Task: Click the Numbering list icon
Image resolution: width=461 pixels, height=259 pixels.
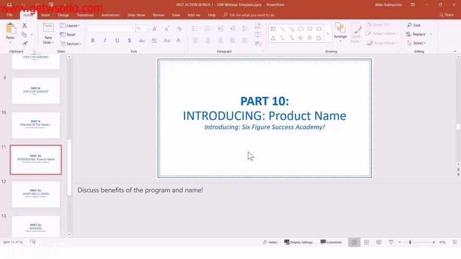Action: pyautogui.click(x=207, y=28)
